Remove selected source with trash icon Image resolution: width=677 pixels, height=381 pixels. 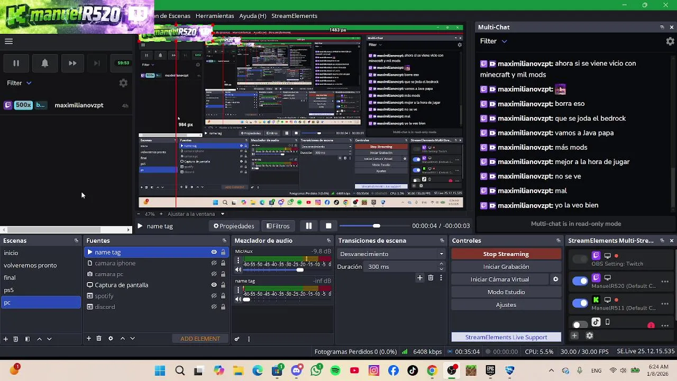tap(99, 339)
